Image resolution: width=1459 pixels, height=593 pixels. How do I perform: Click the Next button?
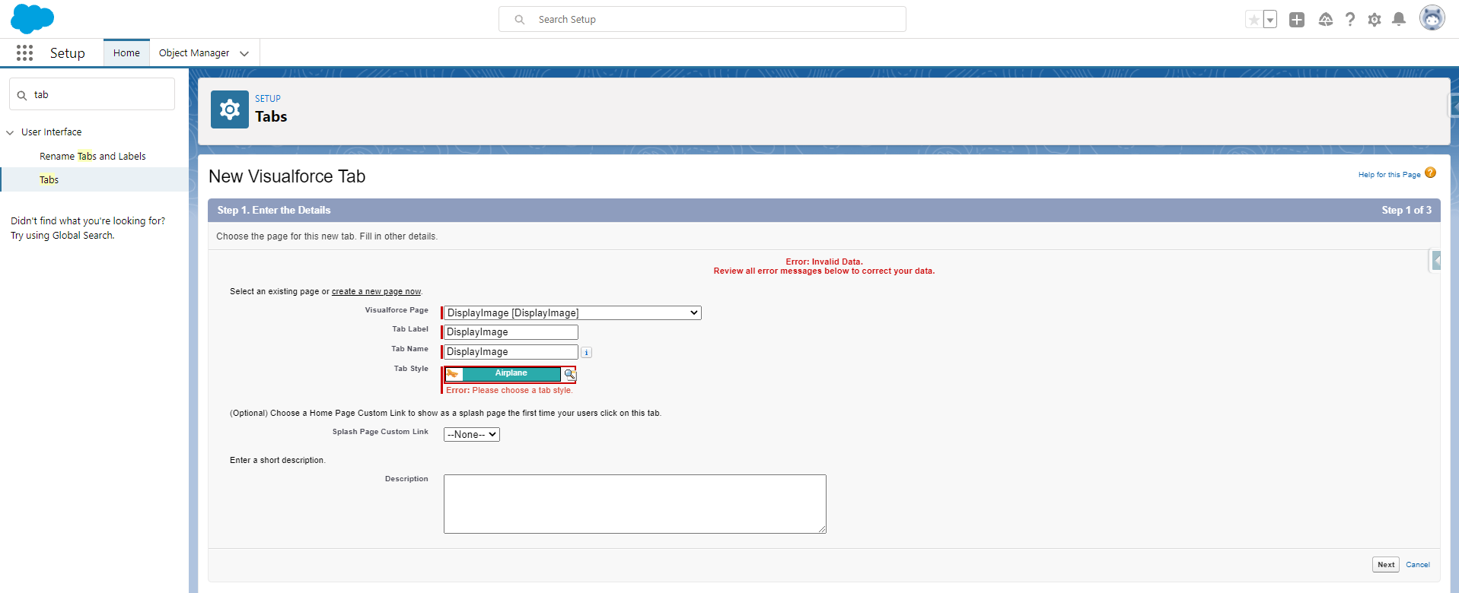[x=1386, y=565]
